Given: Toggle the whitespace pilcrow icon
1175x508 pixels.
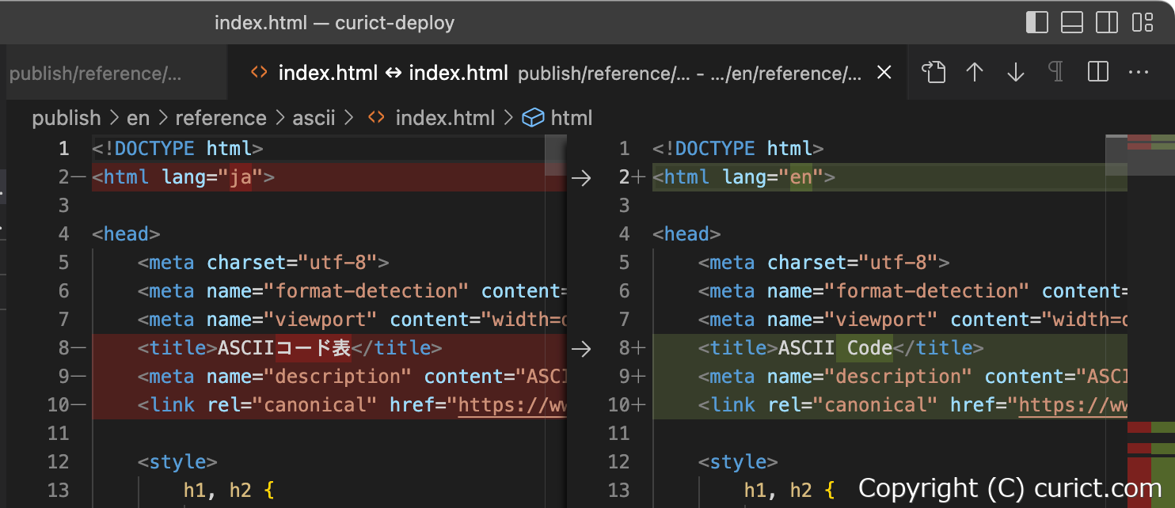Looking at the screenshot, I should [1056, 73].
